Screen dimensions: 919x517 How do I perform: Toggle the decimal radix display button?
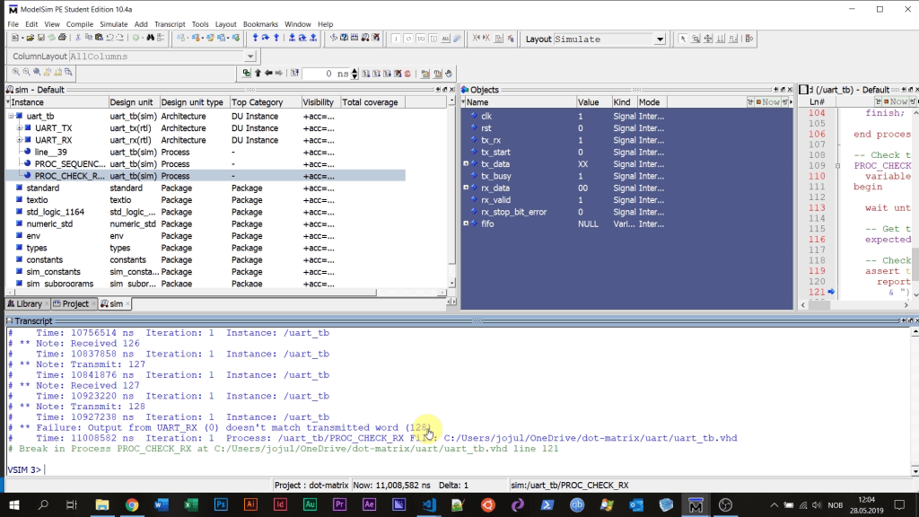click(420, 39)
